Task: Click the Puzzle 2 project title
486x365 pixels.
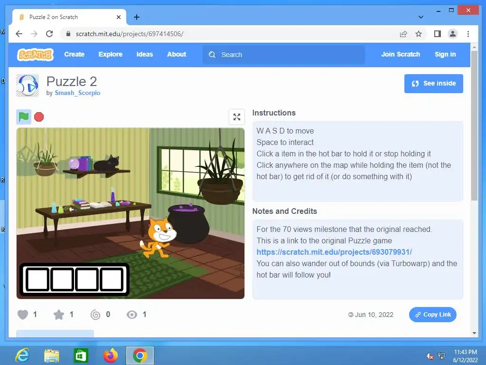Action: coord(72,82)
